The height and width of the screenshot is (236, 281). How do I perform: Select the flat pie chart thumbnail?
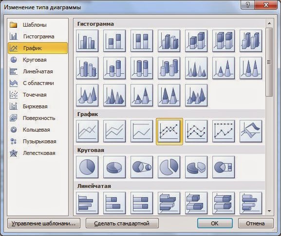(87, 167)
